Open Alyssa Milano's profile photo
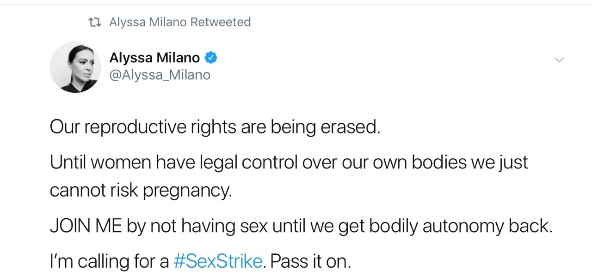Viewport: 592px width, 276px height. (x=75, y=67)
